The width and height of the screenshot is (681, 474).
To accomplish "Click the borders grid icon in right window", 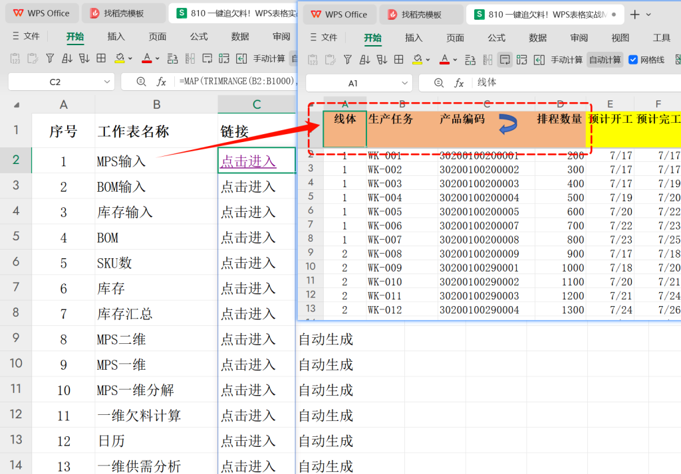I will coord(399,59).
